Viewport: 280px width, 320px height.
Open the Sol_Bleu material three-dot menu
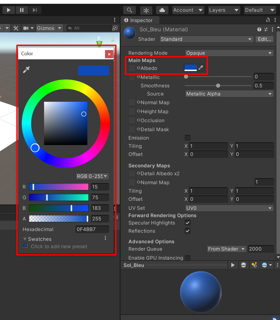coord(272,29)
